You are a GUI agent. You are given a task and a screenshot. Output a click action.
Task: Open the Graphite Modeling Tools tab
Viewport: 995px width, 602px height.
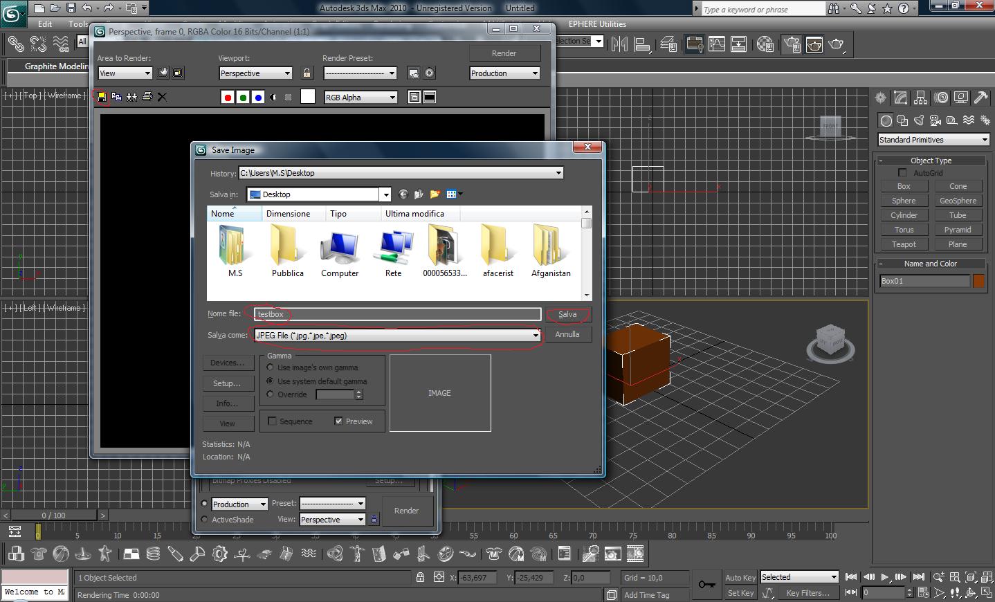tap(56, 66)
